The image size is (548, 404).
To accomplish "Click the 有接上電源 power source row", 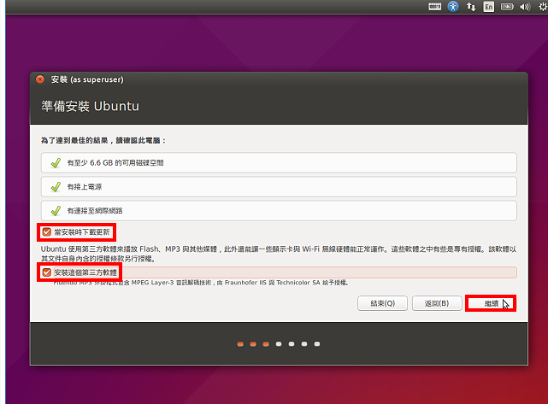I will point(279,187).
